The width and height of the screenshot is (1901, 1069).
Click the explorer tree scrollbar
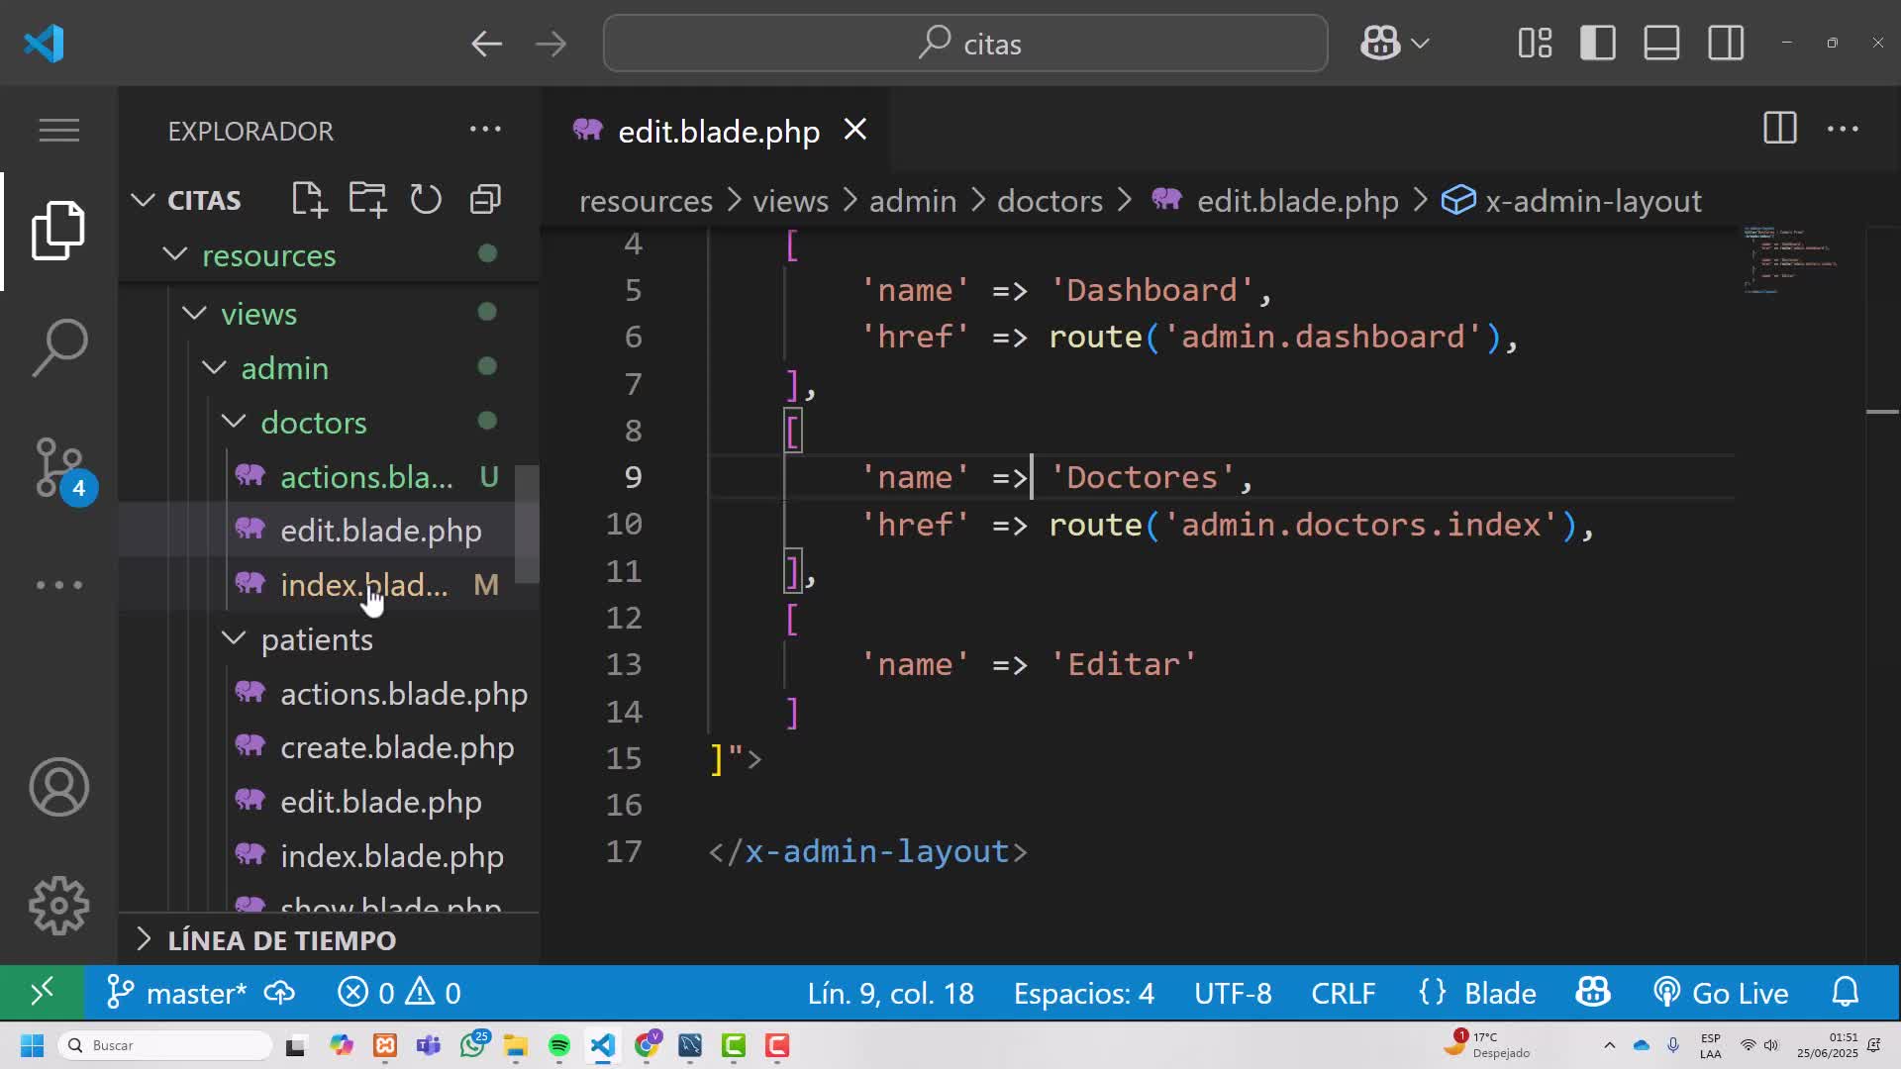(x=528, y=525)
